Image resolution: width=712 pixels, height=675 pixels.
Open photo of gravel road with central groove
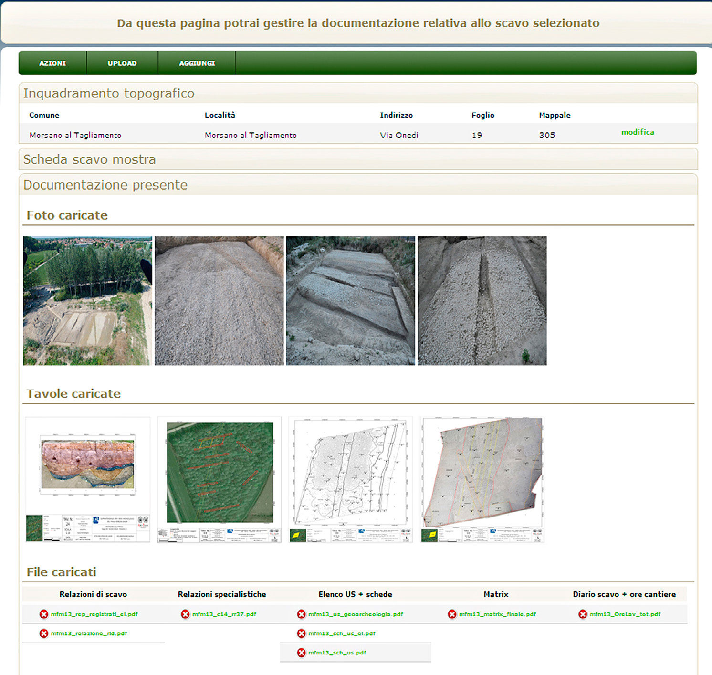click(x=482, y=301)
